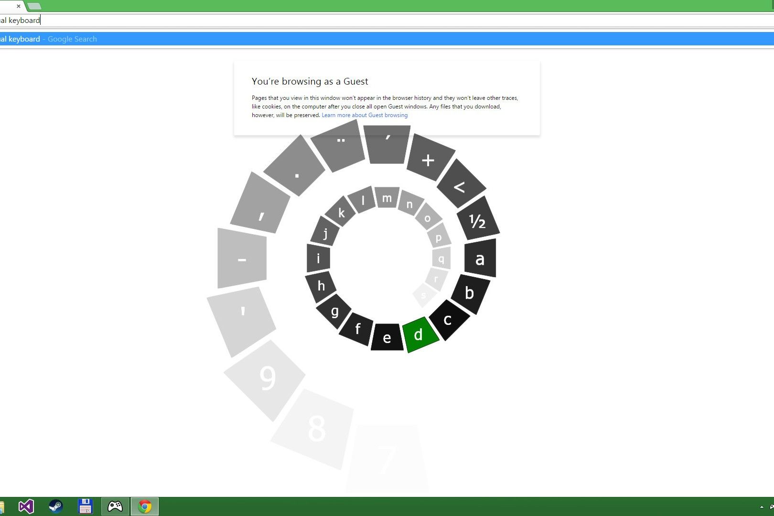Screen dimensions: 774x516
Task: Tap the large faded '9' key
Action: (x=266, y=379)
